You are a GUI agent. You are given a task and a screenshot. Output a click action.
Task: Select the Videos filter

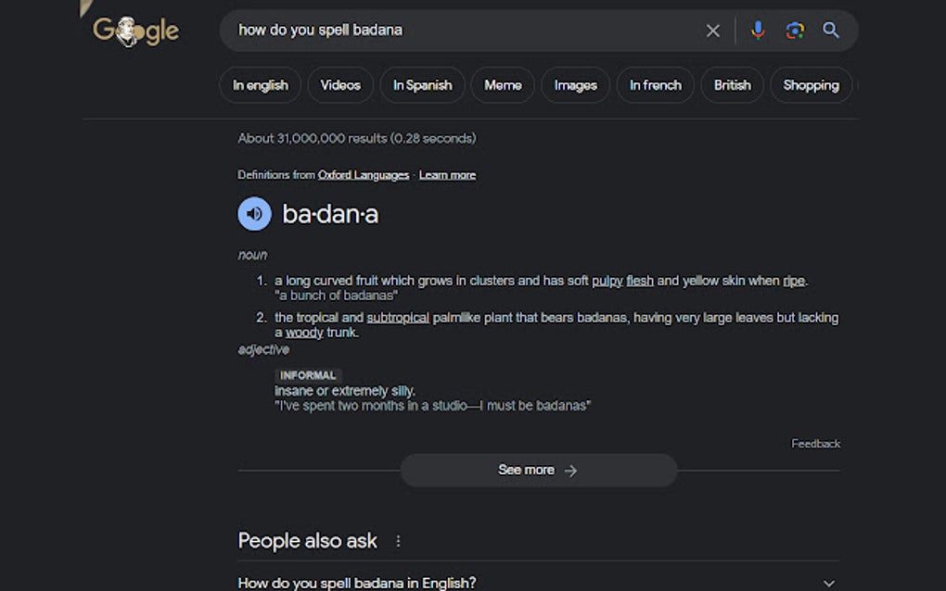340,84
